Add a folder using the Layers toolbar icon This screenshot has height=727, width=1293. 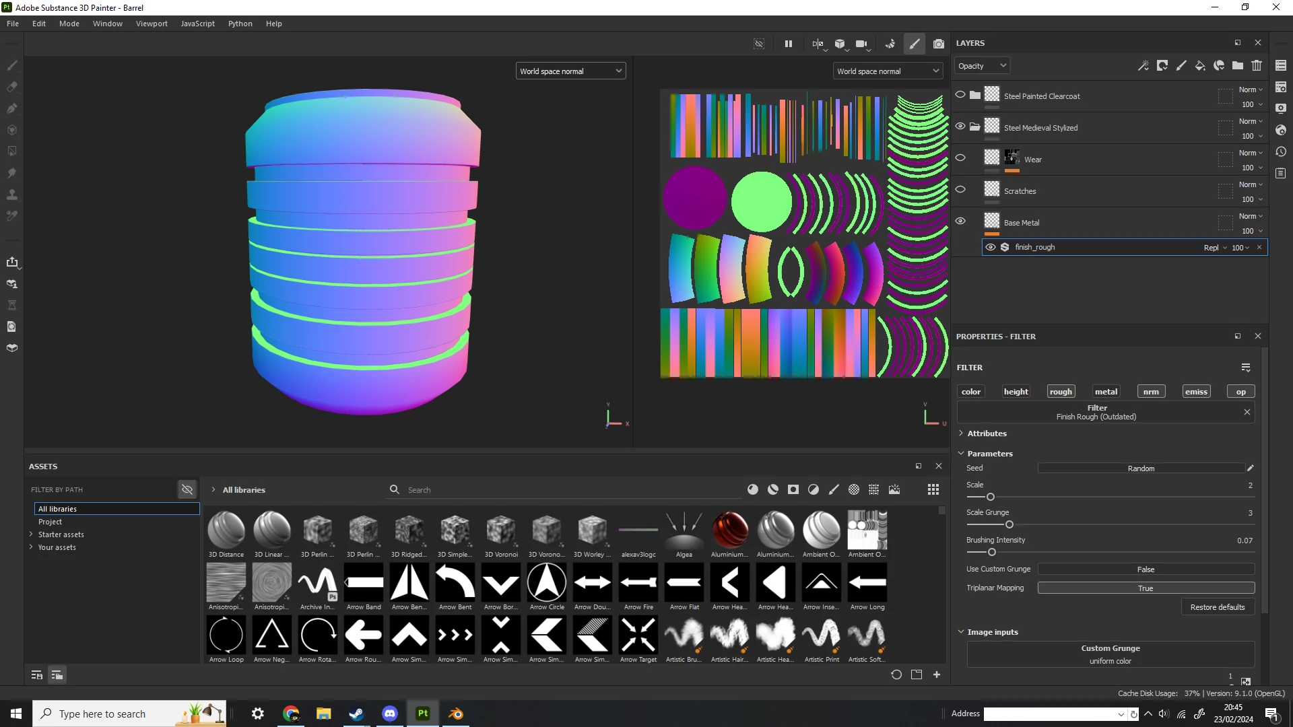pos(1238,65)
